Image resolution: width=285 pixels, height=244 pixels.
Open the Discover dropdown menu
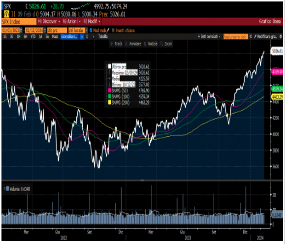49,22
